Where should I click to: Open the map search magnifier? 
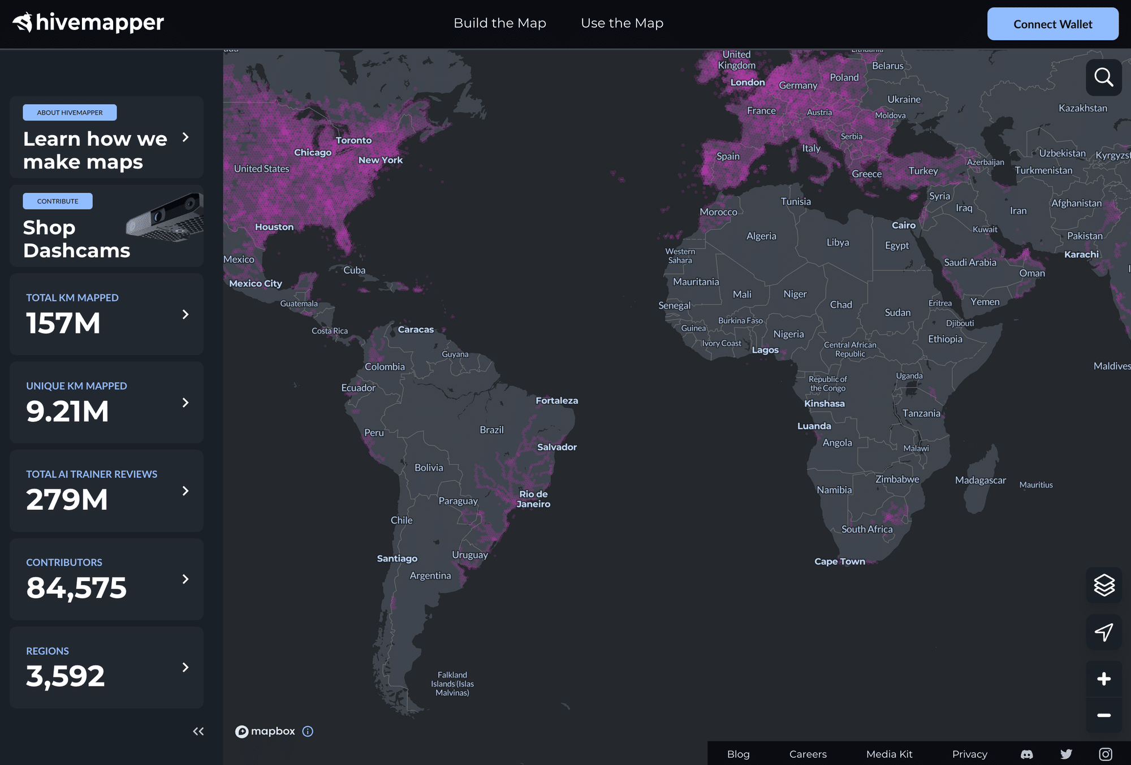pyautogui.click(x=1103, y=77)
